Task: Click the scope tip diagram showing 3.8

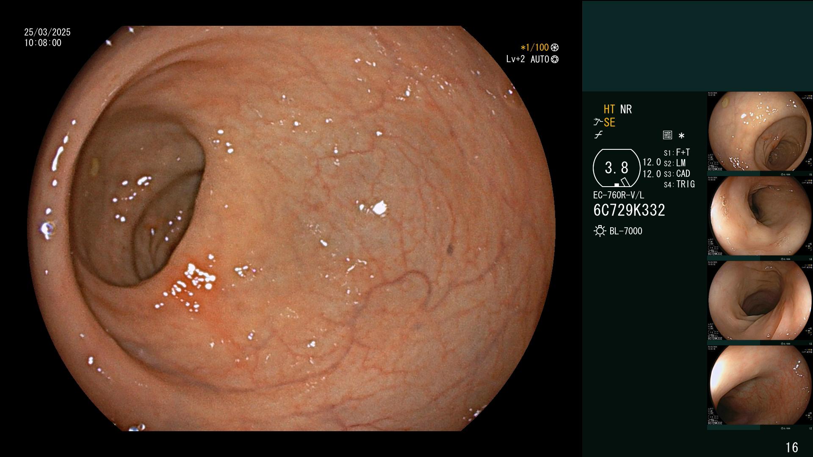Action: (617, 168)
